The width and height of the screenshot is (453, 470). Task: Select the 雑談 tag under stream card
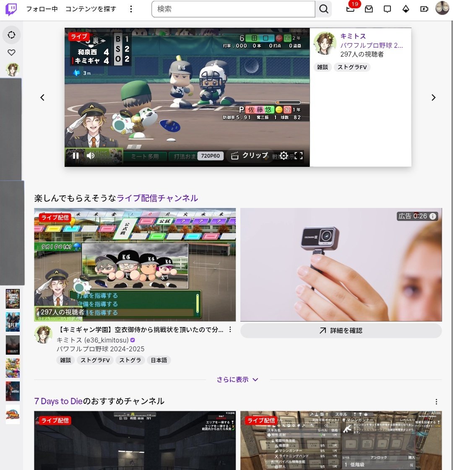(65, 360)
